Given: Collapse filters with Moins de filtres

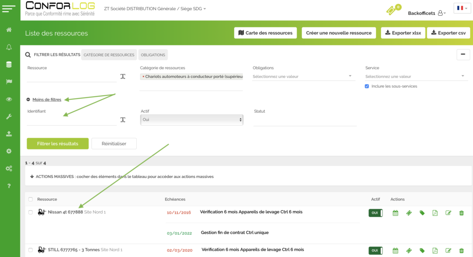Looking at the screenshot, I should click(46, 99).
